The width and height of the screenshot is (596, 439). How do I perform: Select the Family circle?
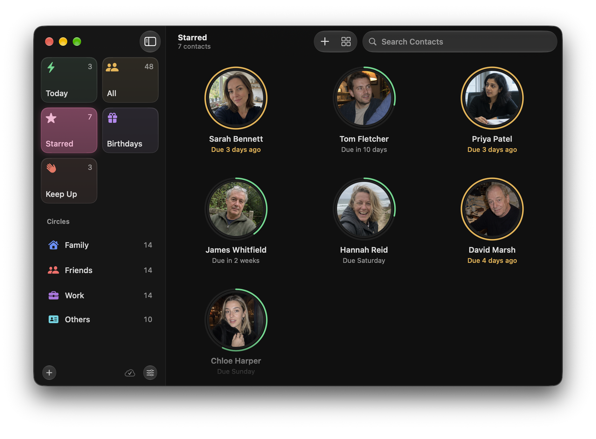[100, 245]
